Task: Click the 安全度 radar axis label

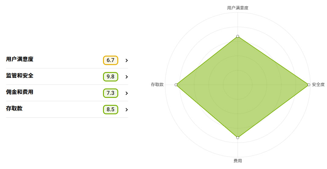Action: pyautogui.click(x=318, y=84)
